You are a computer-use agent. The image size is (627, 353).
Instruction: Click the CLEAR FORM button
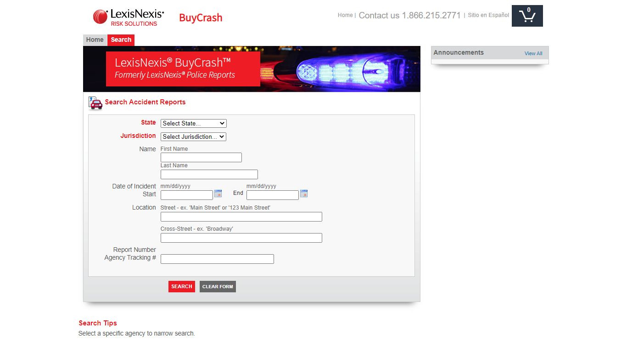218,286
